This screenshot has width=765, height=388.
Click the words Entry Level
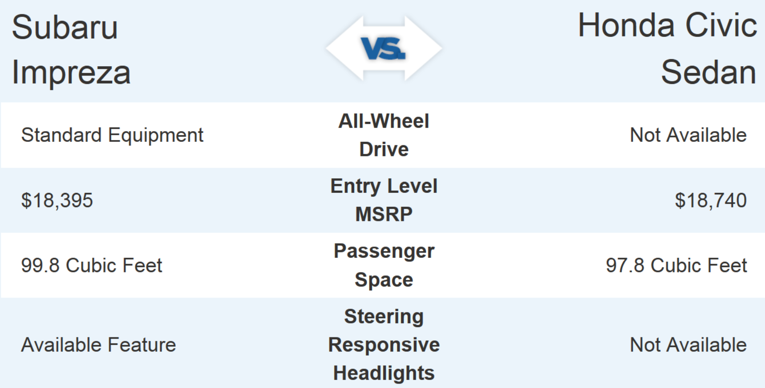click(384, 186)
